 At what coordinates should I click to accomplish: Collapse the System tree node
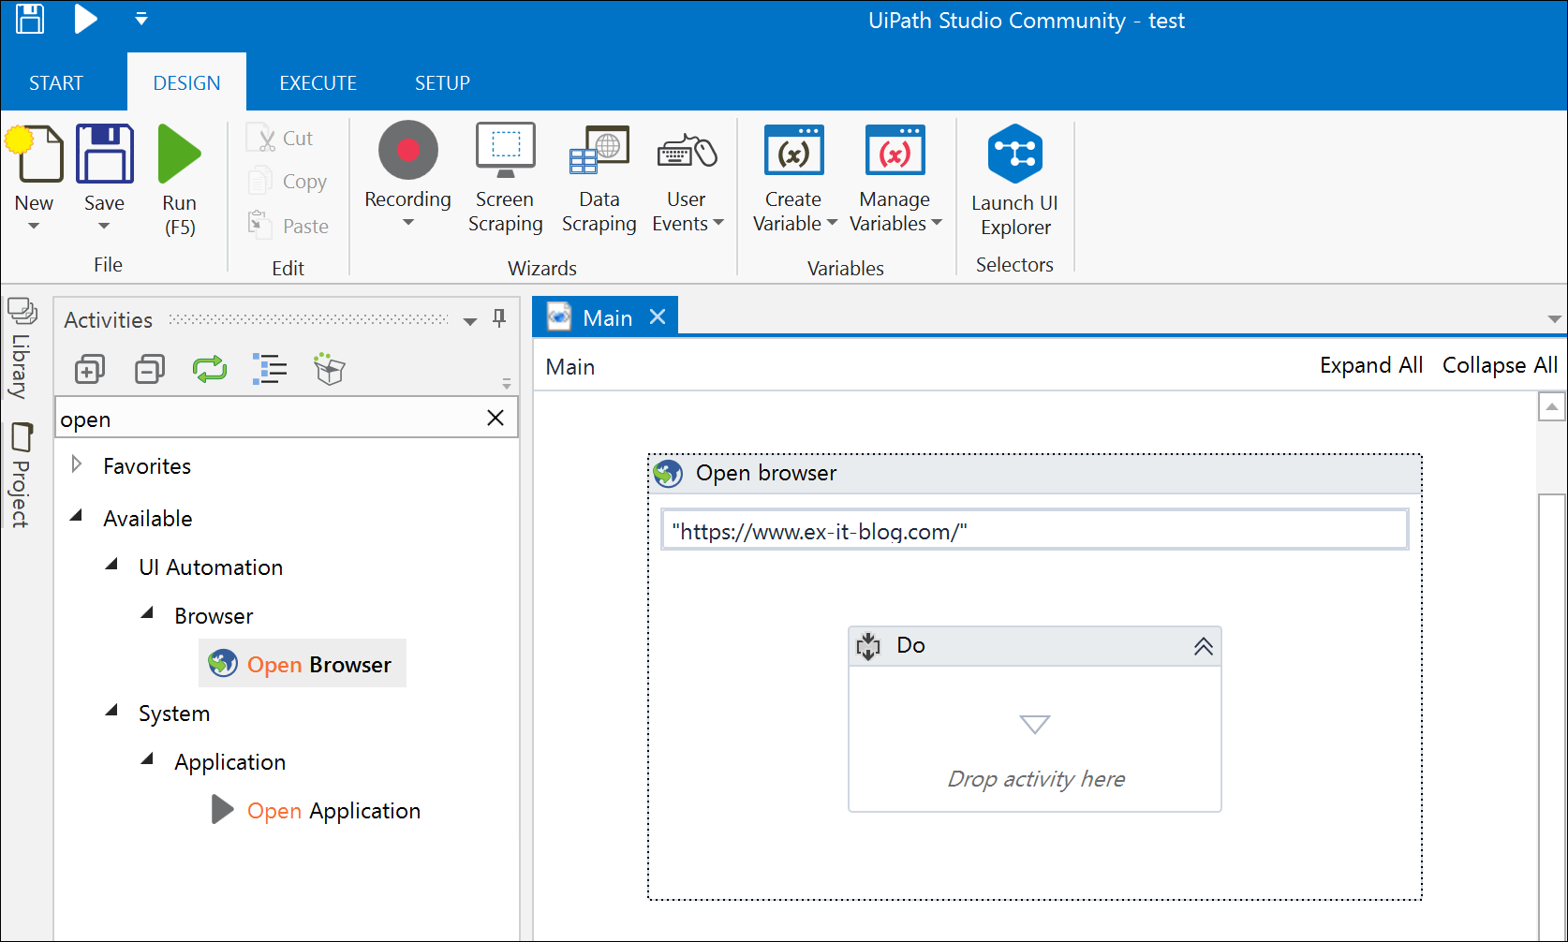(x=112, y=711)
